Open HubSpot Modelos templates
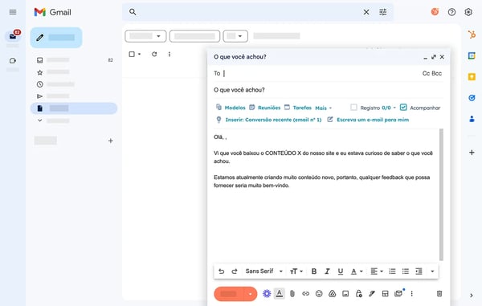Viewport: 482px width, 306px height. (x=231, y=108)
